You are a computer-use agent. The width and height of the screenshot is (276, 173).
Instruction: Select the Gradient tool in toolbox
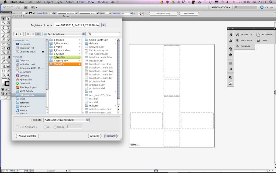click(x=8, y=57)
